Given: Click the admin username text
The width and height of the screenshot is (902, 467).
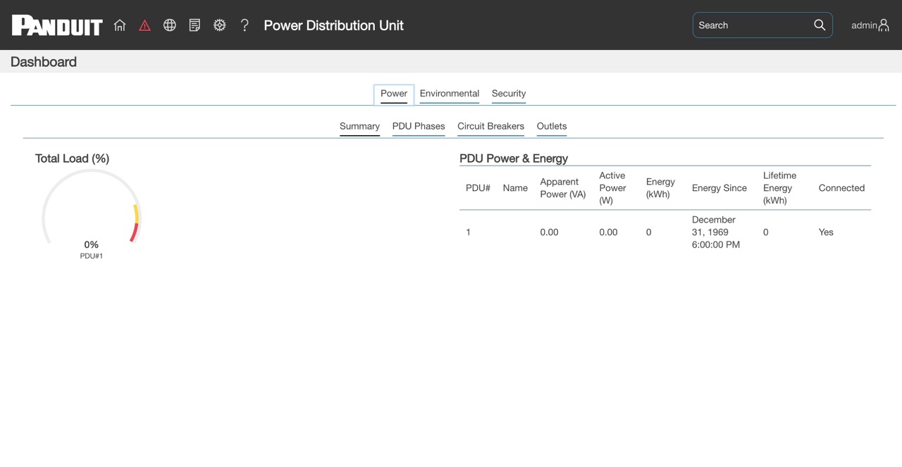Looking at the screenshot, I should [864, 25].
